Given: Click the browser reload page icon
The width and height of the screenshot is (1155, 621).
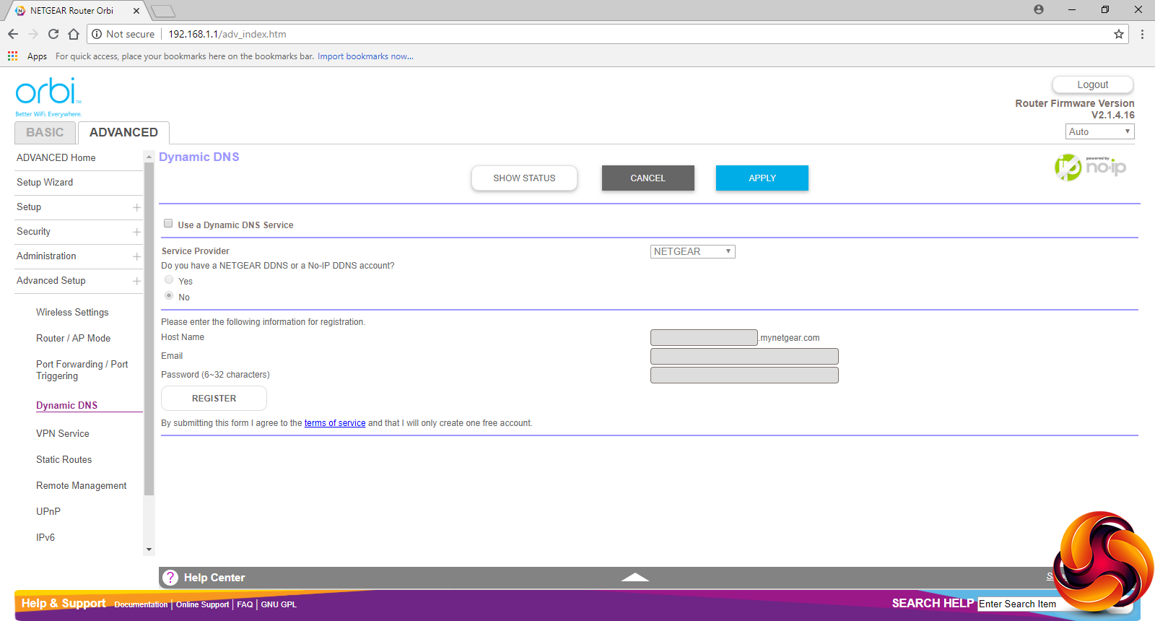Looking at the screenshot, I should point(53,34).
